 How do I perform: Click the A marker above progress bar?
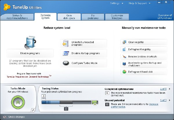tap(43, 96)
